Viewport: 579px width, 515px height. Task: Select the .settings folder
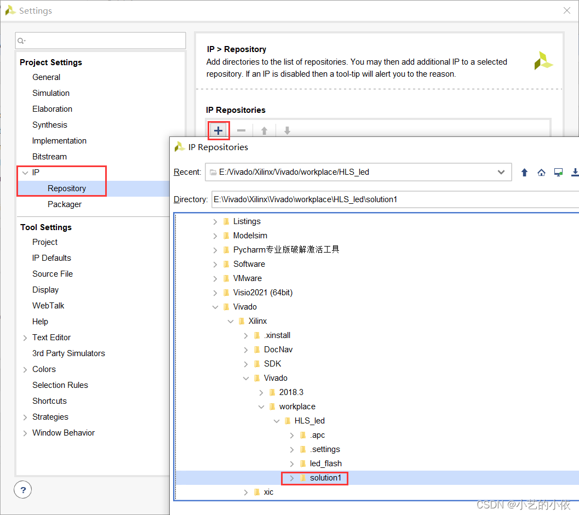pos(325,449)
